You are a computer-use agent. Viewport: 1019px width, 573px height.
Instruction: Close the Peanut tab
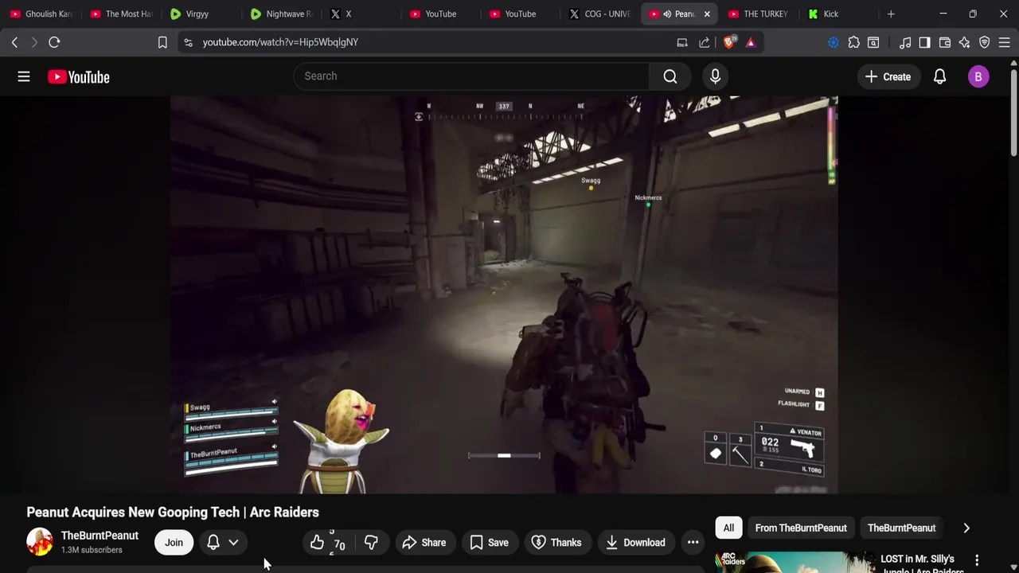[x=707, y=14]
